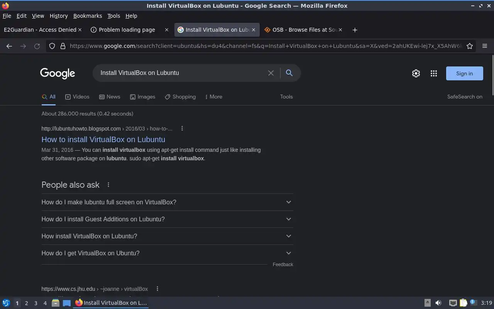Select the Shopping search tab
494x309 pixels.
pyautogui.click(x=180, y=97)
